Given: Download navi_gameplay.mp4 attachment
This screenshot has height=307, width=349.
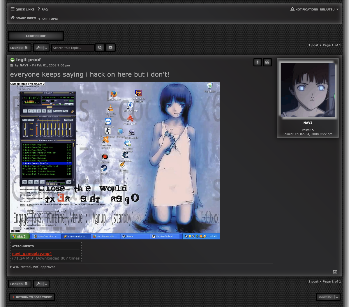Looking at the screenshot, I should pyautogui.click(x=32, y=253).
